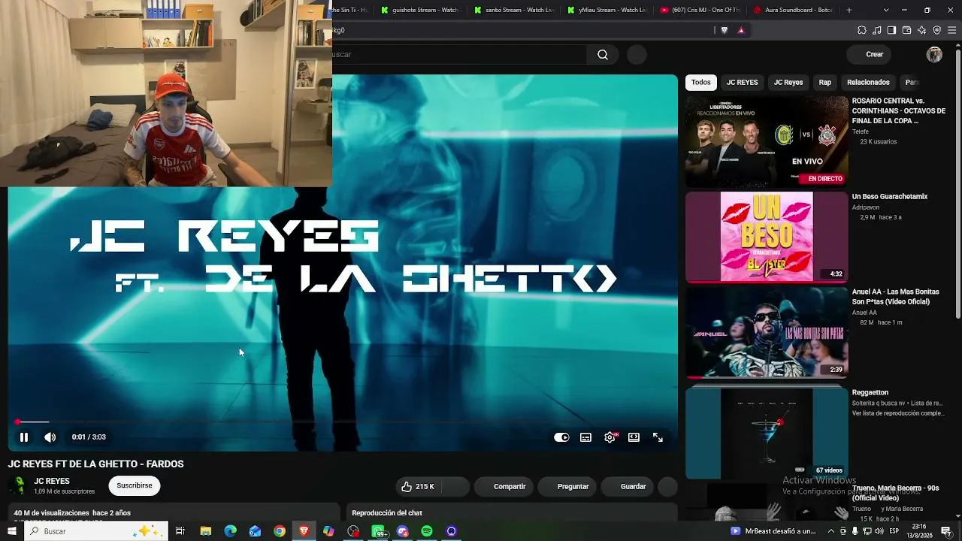Open the 23:16 clock and calendar

point(918,531)
